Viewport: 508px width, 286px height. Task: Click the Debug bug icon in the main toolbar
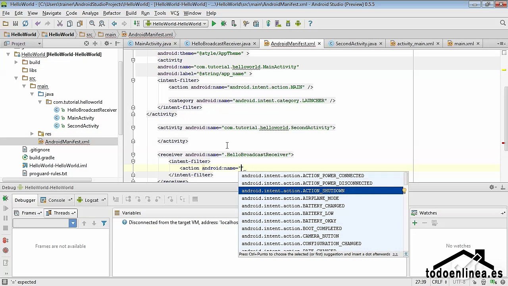(224, 24)
